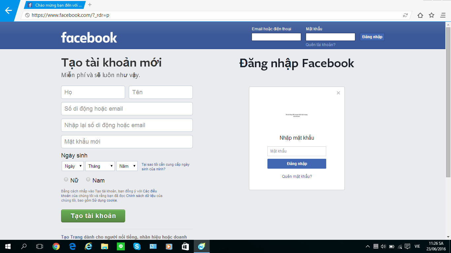Click the browser home icon
The height and width of the screenshot is (253, 451).
(420, 15)
